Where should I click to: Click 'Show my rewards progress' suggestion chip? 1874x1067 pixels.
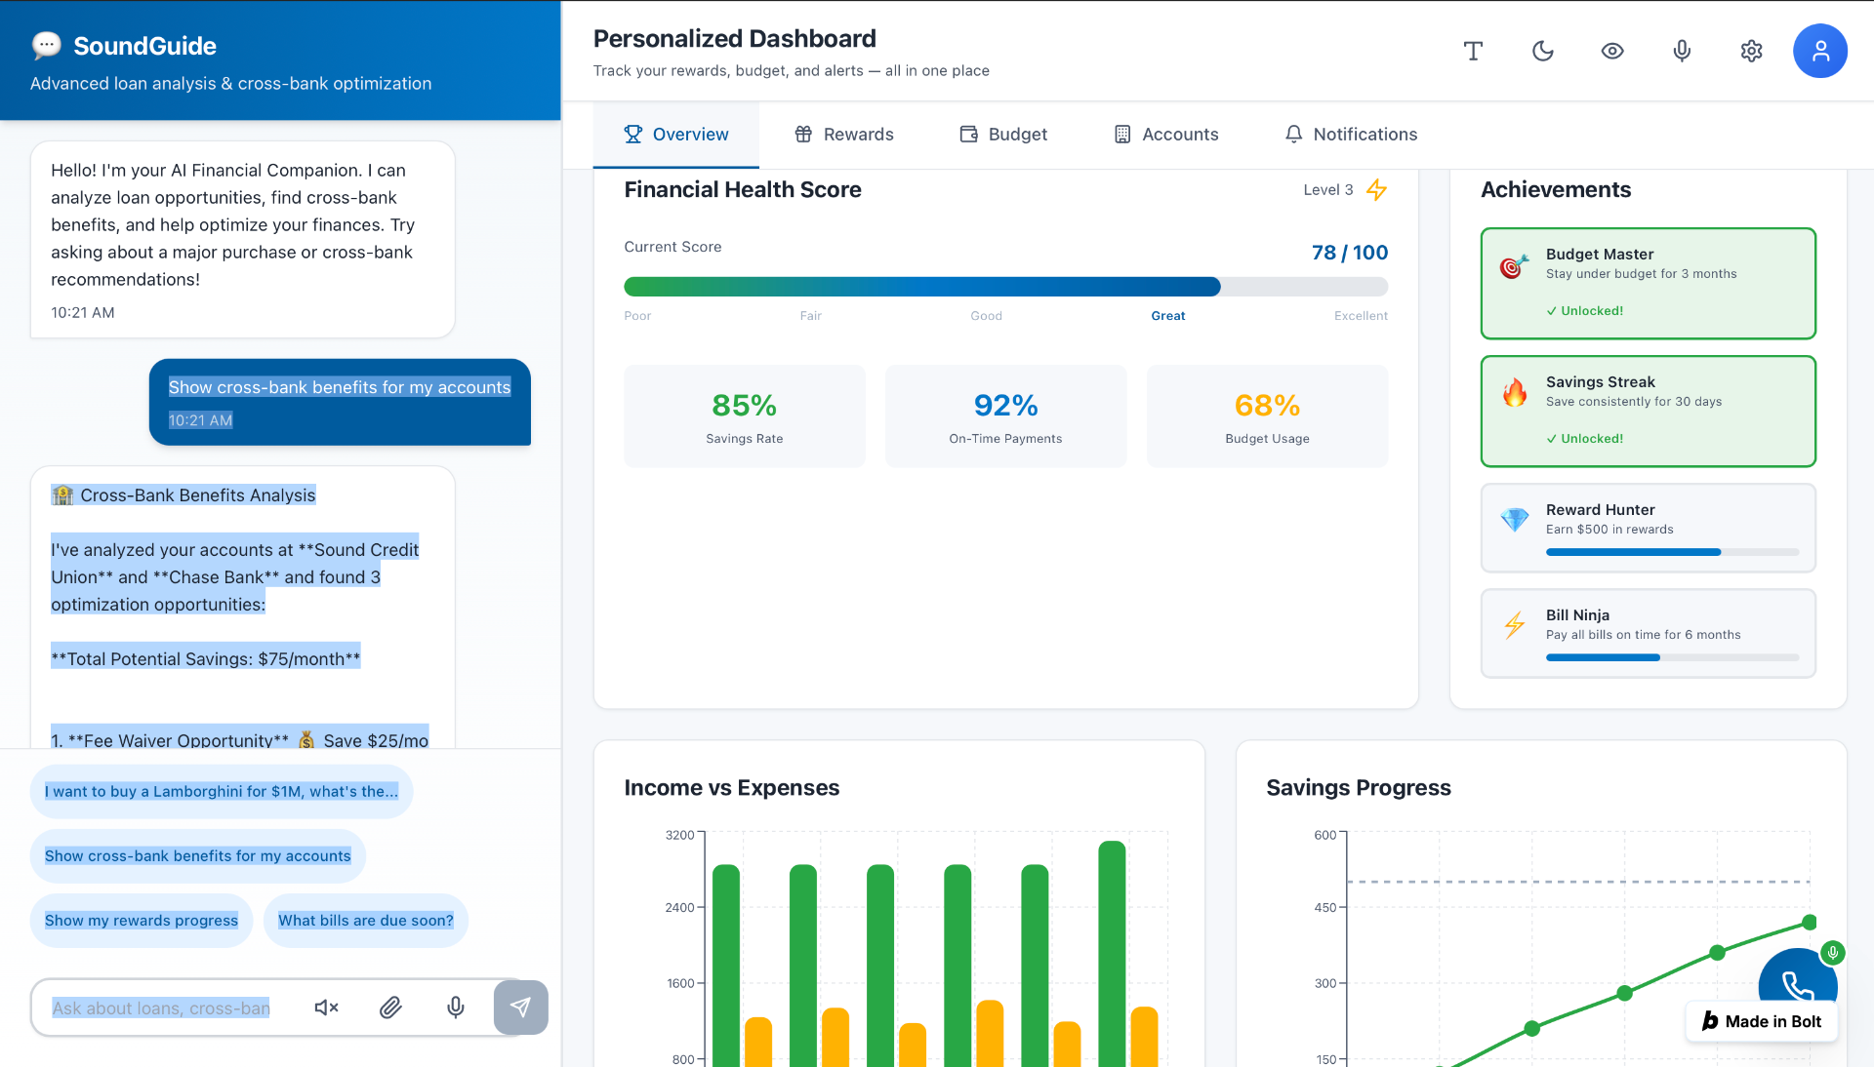[141, 920]
